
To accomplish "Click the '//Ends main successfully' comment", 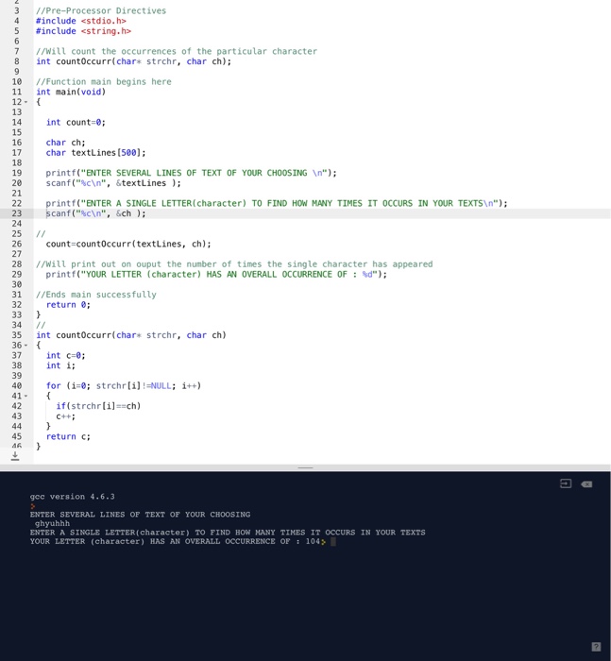I will pyautogui.click(x=96, y=295).
